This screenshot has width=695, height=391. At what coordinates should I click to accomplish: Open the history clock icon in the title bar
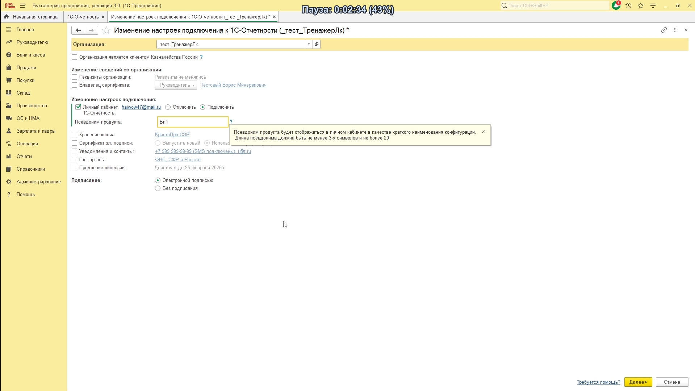tap(628, 6)
